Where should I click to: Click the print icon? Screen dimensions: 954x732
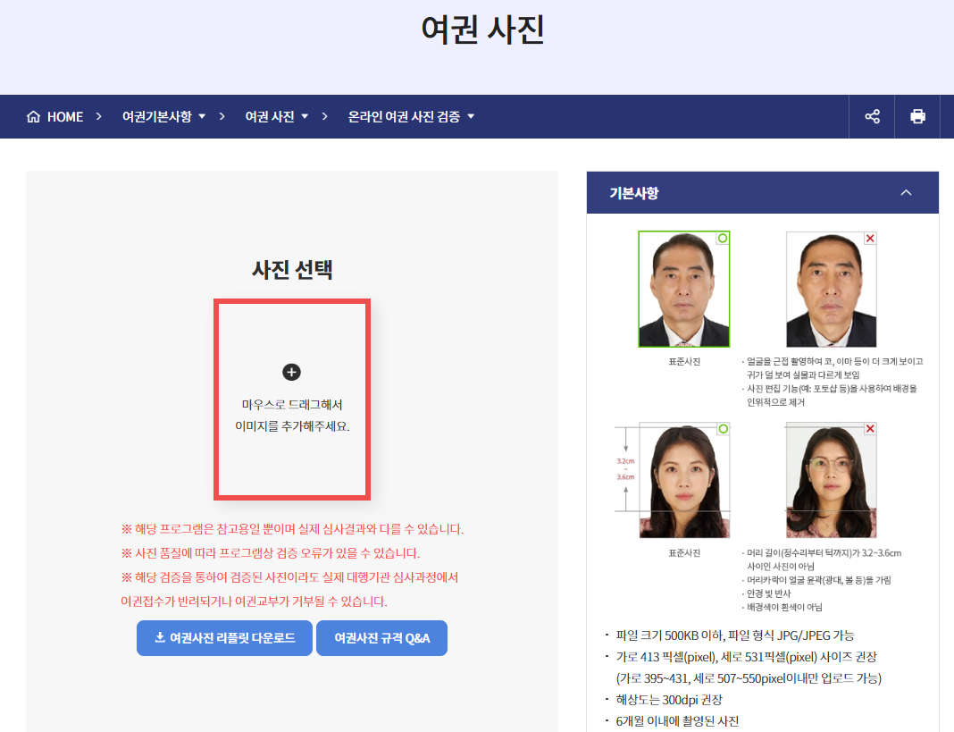[917, 116]
